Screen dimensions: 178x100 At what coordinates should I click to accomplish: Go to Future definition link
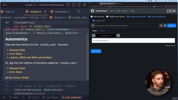[16, 78]
